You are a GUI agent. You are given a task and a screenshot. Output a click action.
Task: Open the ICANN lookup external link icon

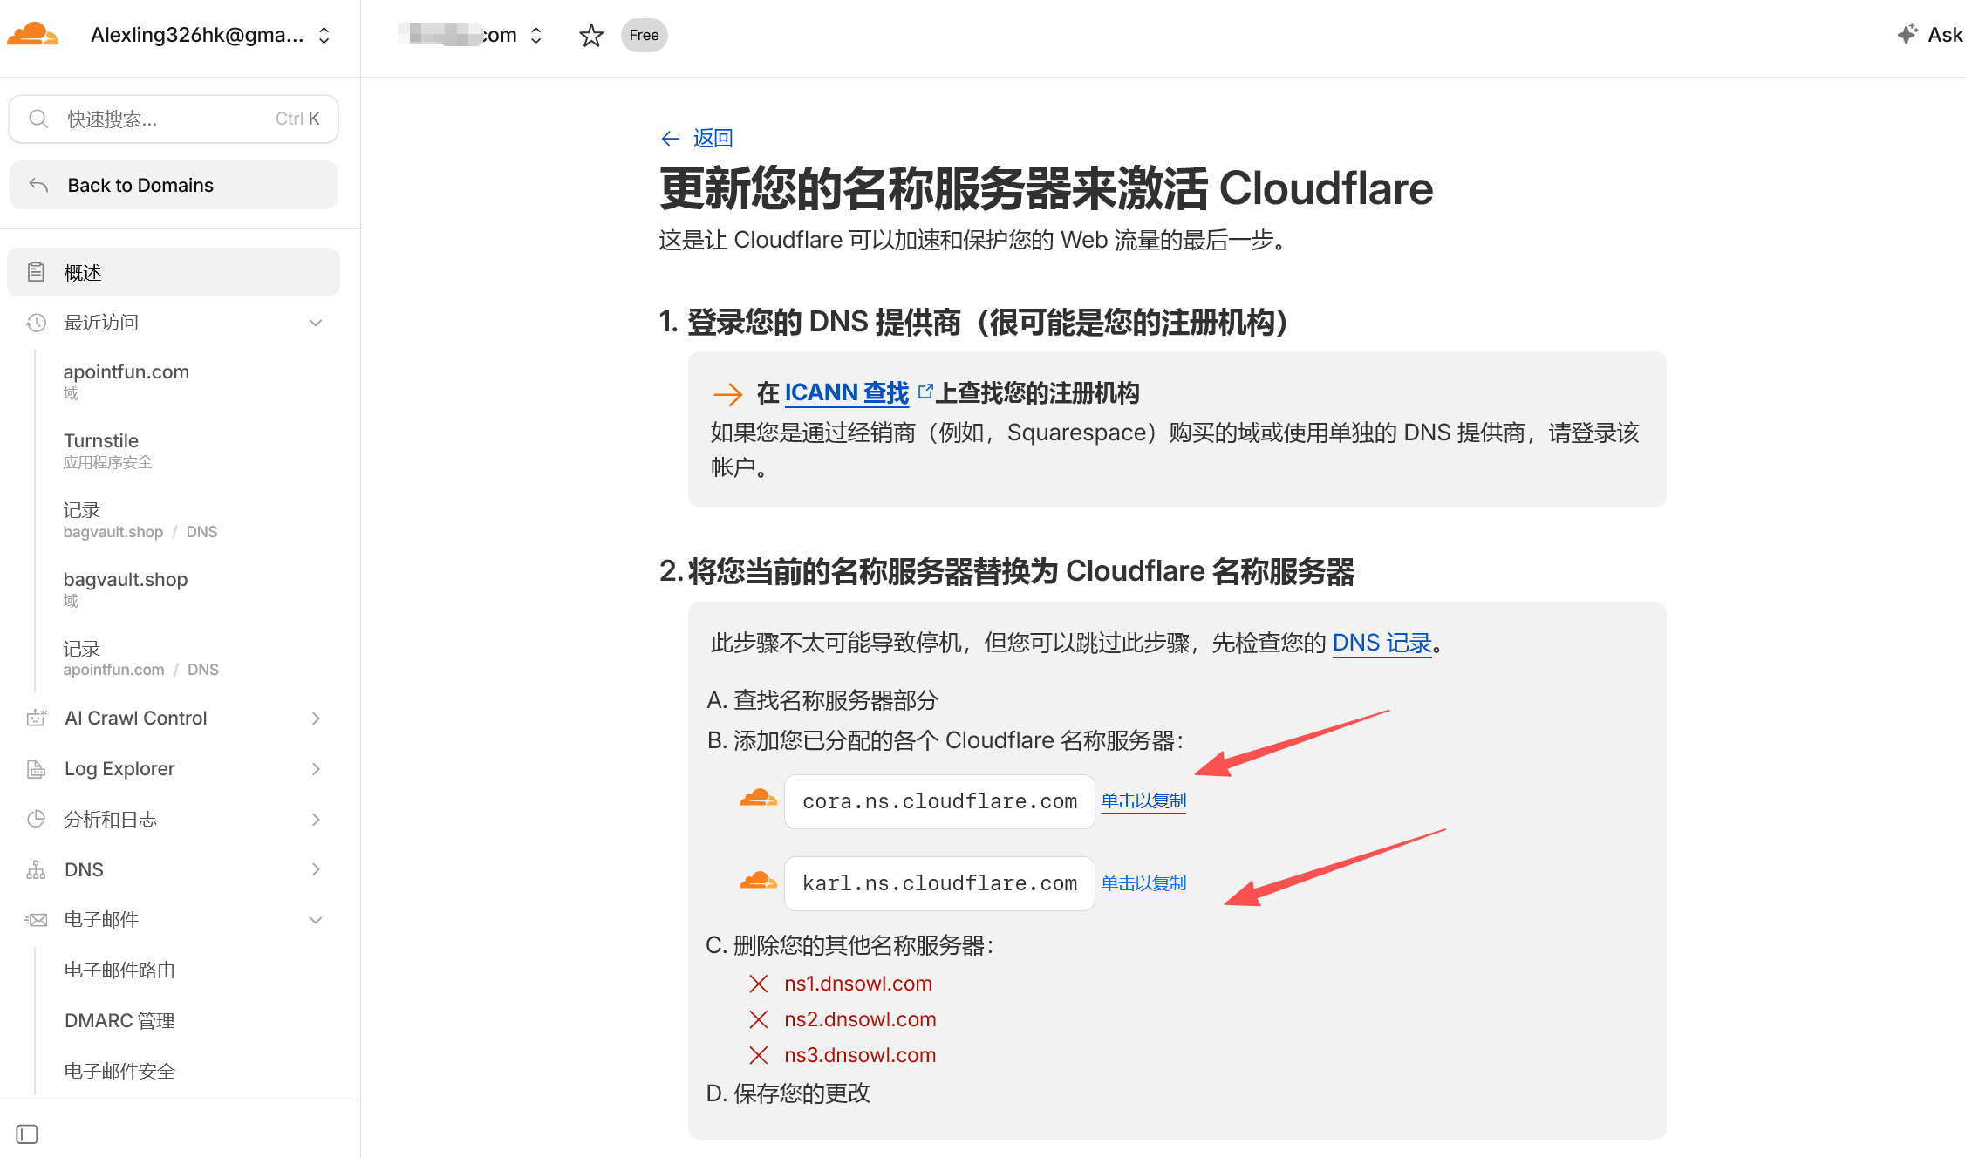[x=925, y=392]
